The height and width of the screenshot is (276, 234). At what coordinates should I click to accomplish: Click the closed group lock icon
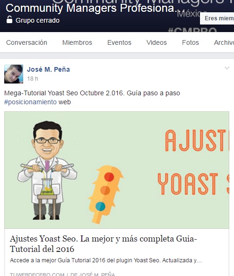pos(9,19)
